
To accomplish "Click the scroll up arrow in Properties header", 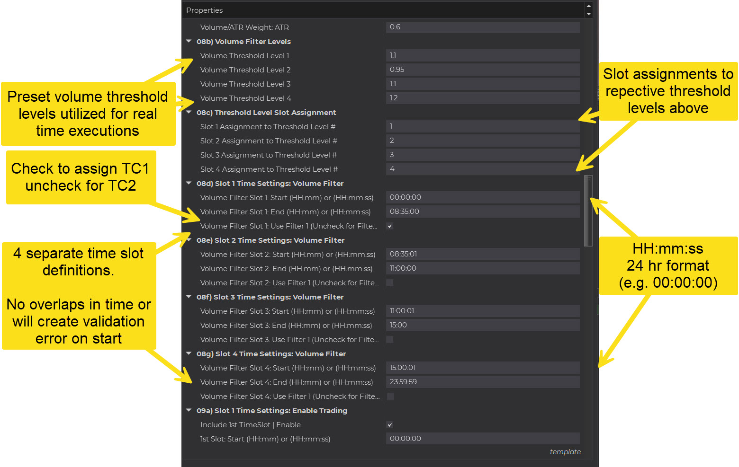I will click(589, 6).
